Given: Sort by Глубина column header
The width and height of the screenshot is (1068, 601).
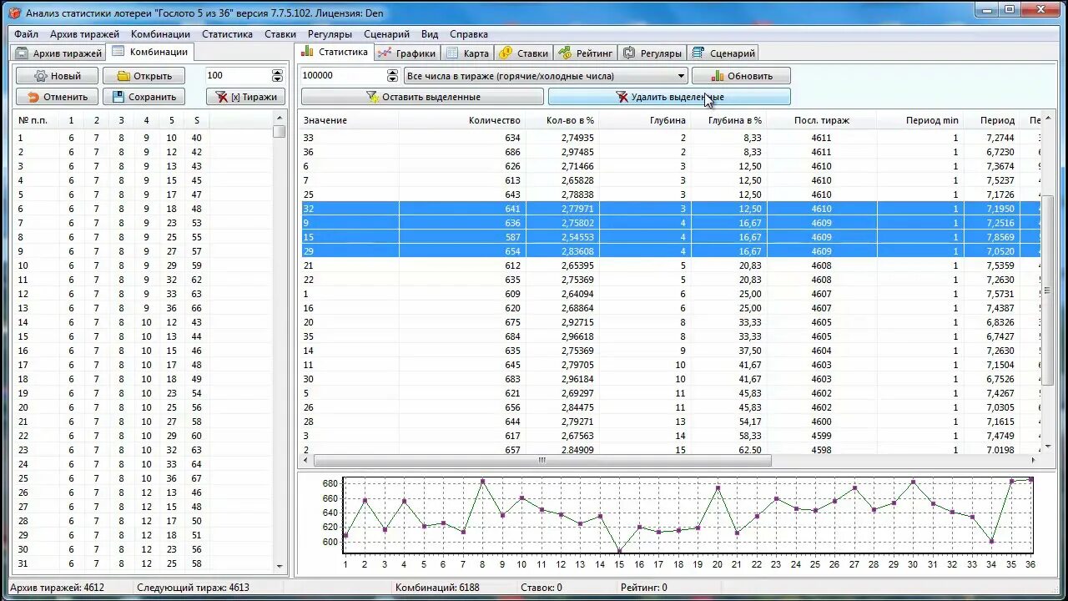Looking at the screenshot, I should pos(645,120).
